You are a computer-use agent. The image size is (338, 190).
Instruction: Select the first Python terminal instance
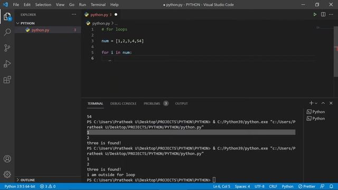pos(316,112)
